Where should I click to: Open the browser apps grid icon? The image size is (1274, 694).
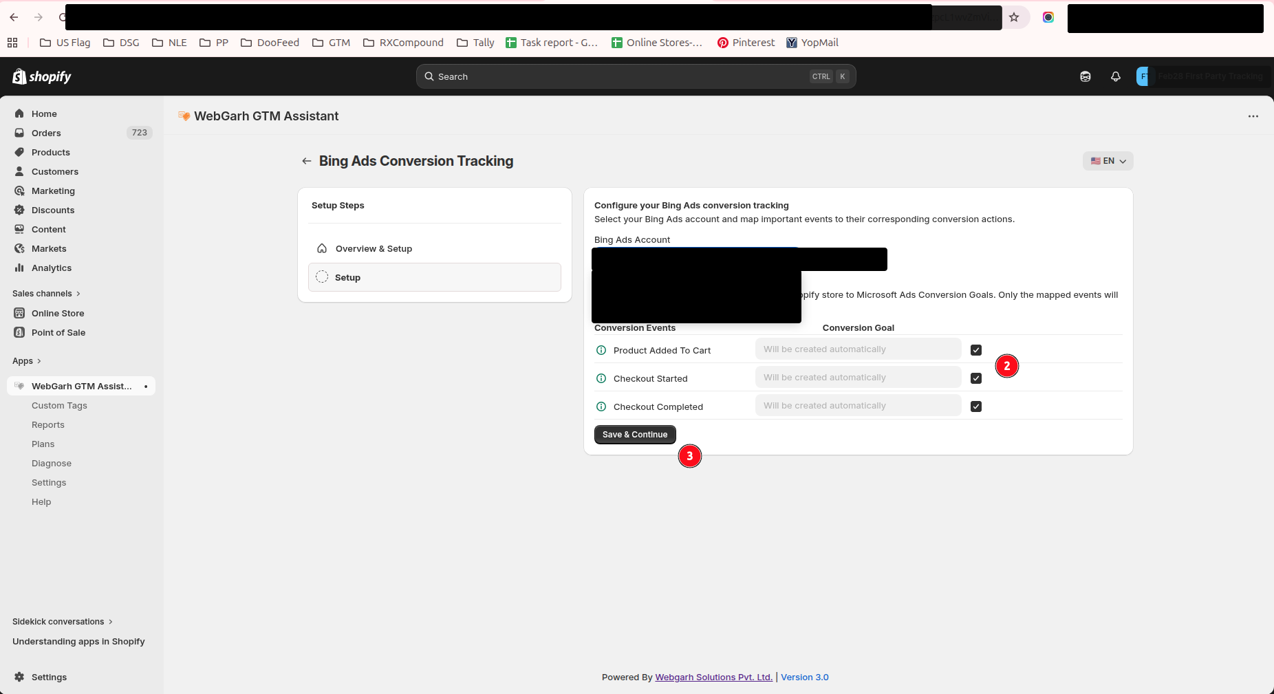[x=12, y=43]
